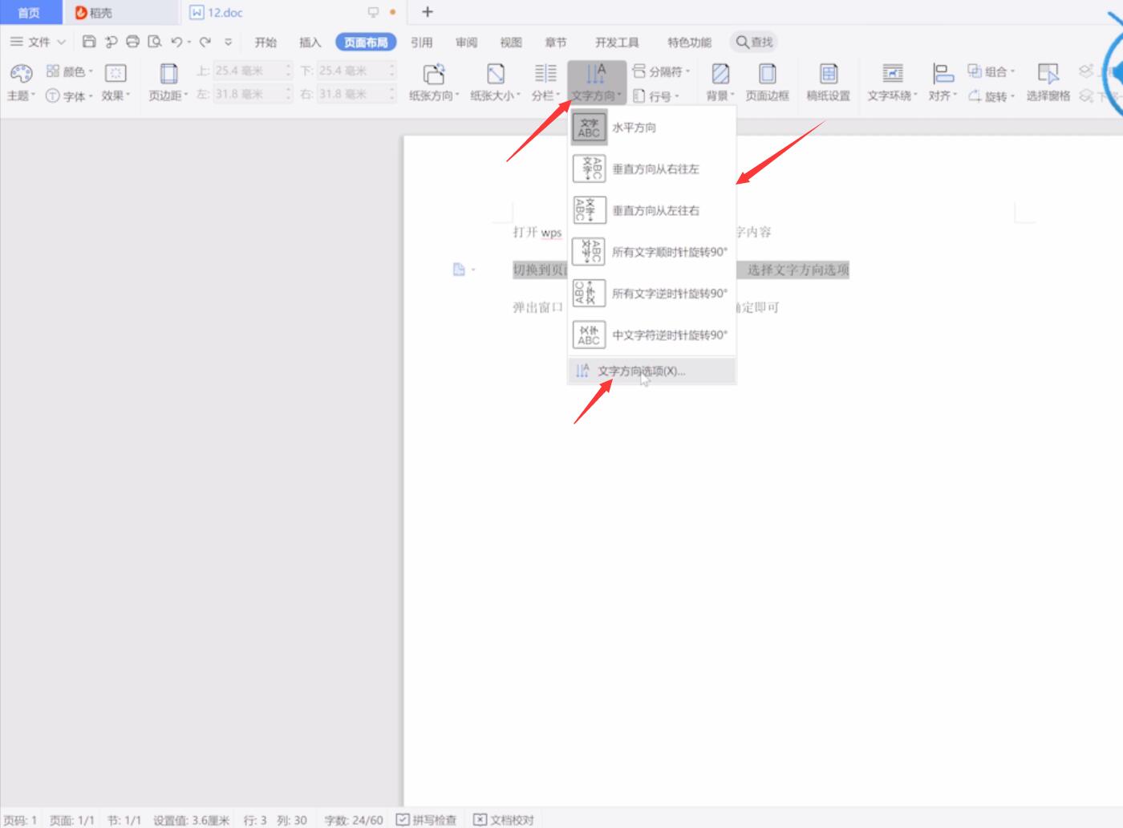Go to the 首页 home tab
Screen dimensions: 1123x828
[x=30, y=12]
